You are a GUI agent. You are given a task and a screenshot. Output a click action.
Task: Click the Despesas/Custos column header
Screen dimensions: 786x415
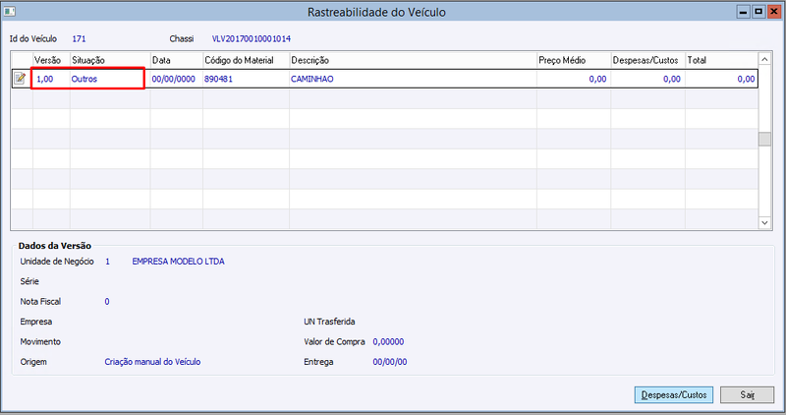coord(647,60)
